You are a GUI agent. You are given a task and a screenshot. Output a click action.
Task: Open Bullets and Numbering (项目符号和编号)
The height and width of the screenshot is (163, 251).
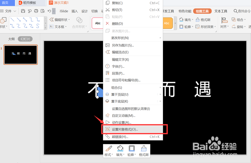133,80
